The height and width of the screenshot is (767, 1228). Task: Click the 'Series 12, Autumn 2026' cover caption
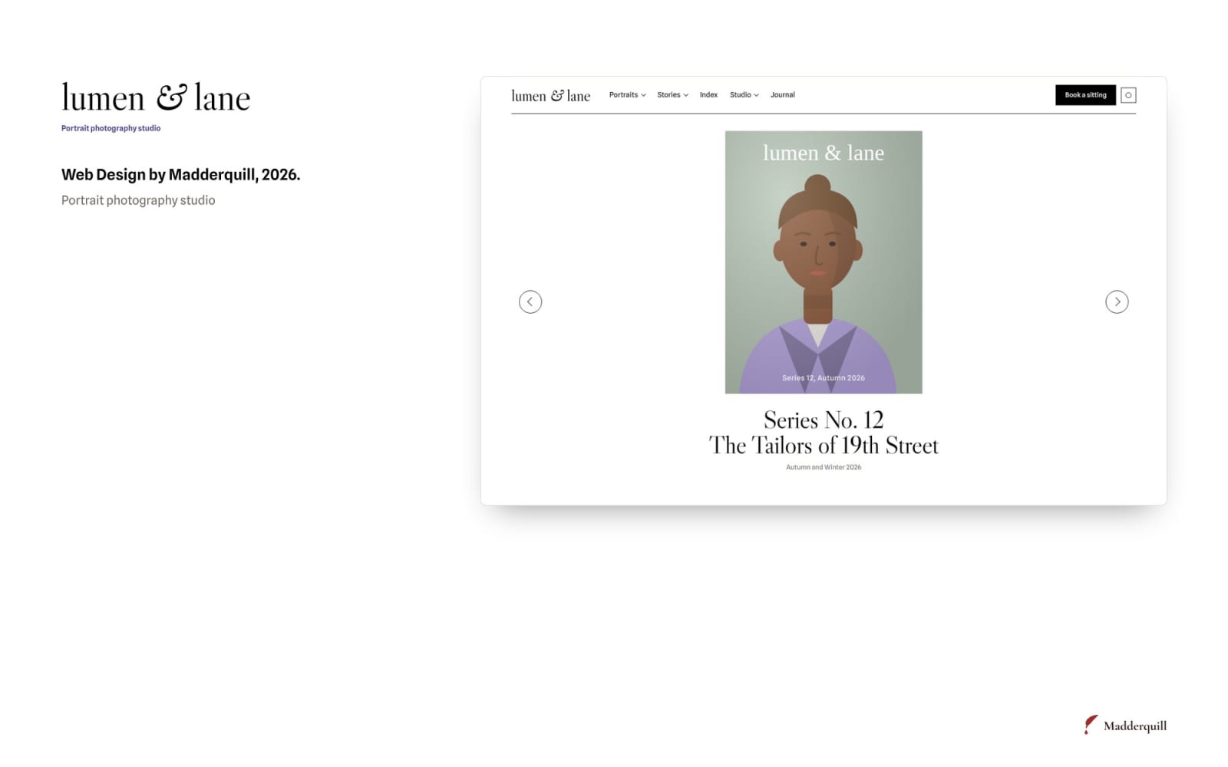tap(824, 378)
